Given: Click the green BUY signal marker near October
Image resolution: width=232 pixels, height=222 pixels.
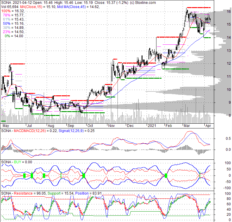Looking at the screenshot, I should [x=84, y=176].
